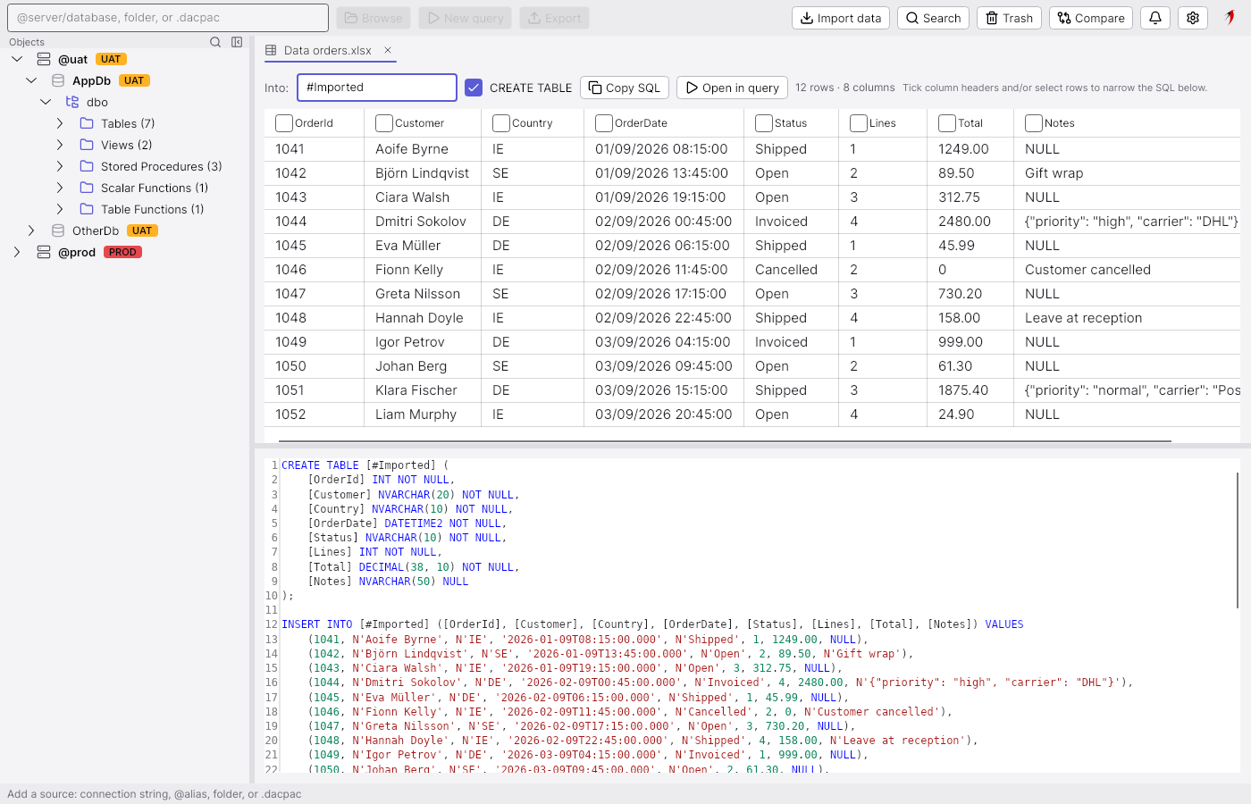Image resolution: width=1251 pixels, height=804 pixels.
Task: Click the source connection address field
Action: (x=168, y=18)
